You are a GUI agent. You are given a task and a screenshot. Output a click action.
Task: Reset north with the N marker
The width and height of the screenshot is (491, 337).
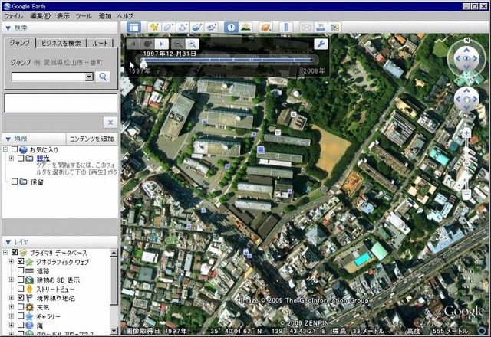click(x=467, y=40)
